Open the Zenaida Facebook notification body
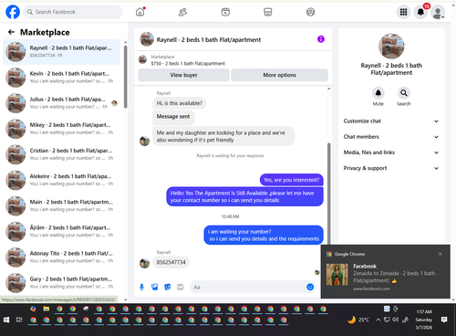 (x=386, y=277)
